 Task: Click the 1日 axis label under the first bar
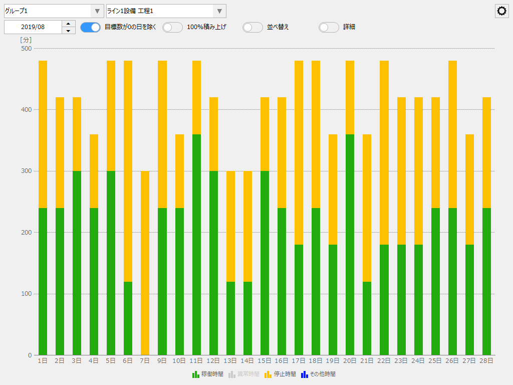42,360
